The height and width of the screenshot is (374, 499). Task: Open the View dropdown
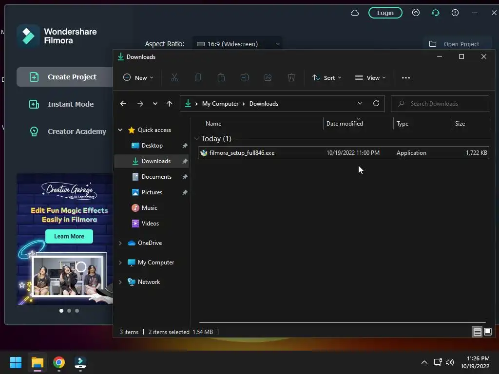370,77
